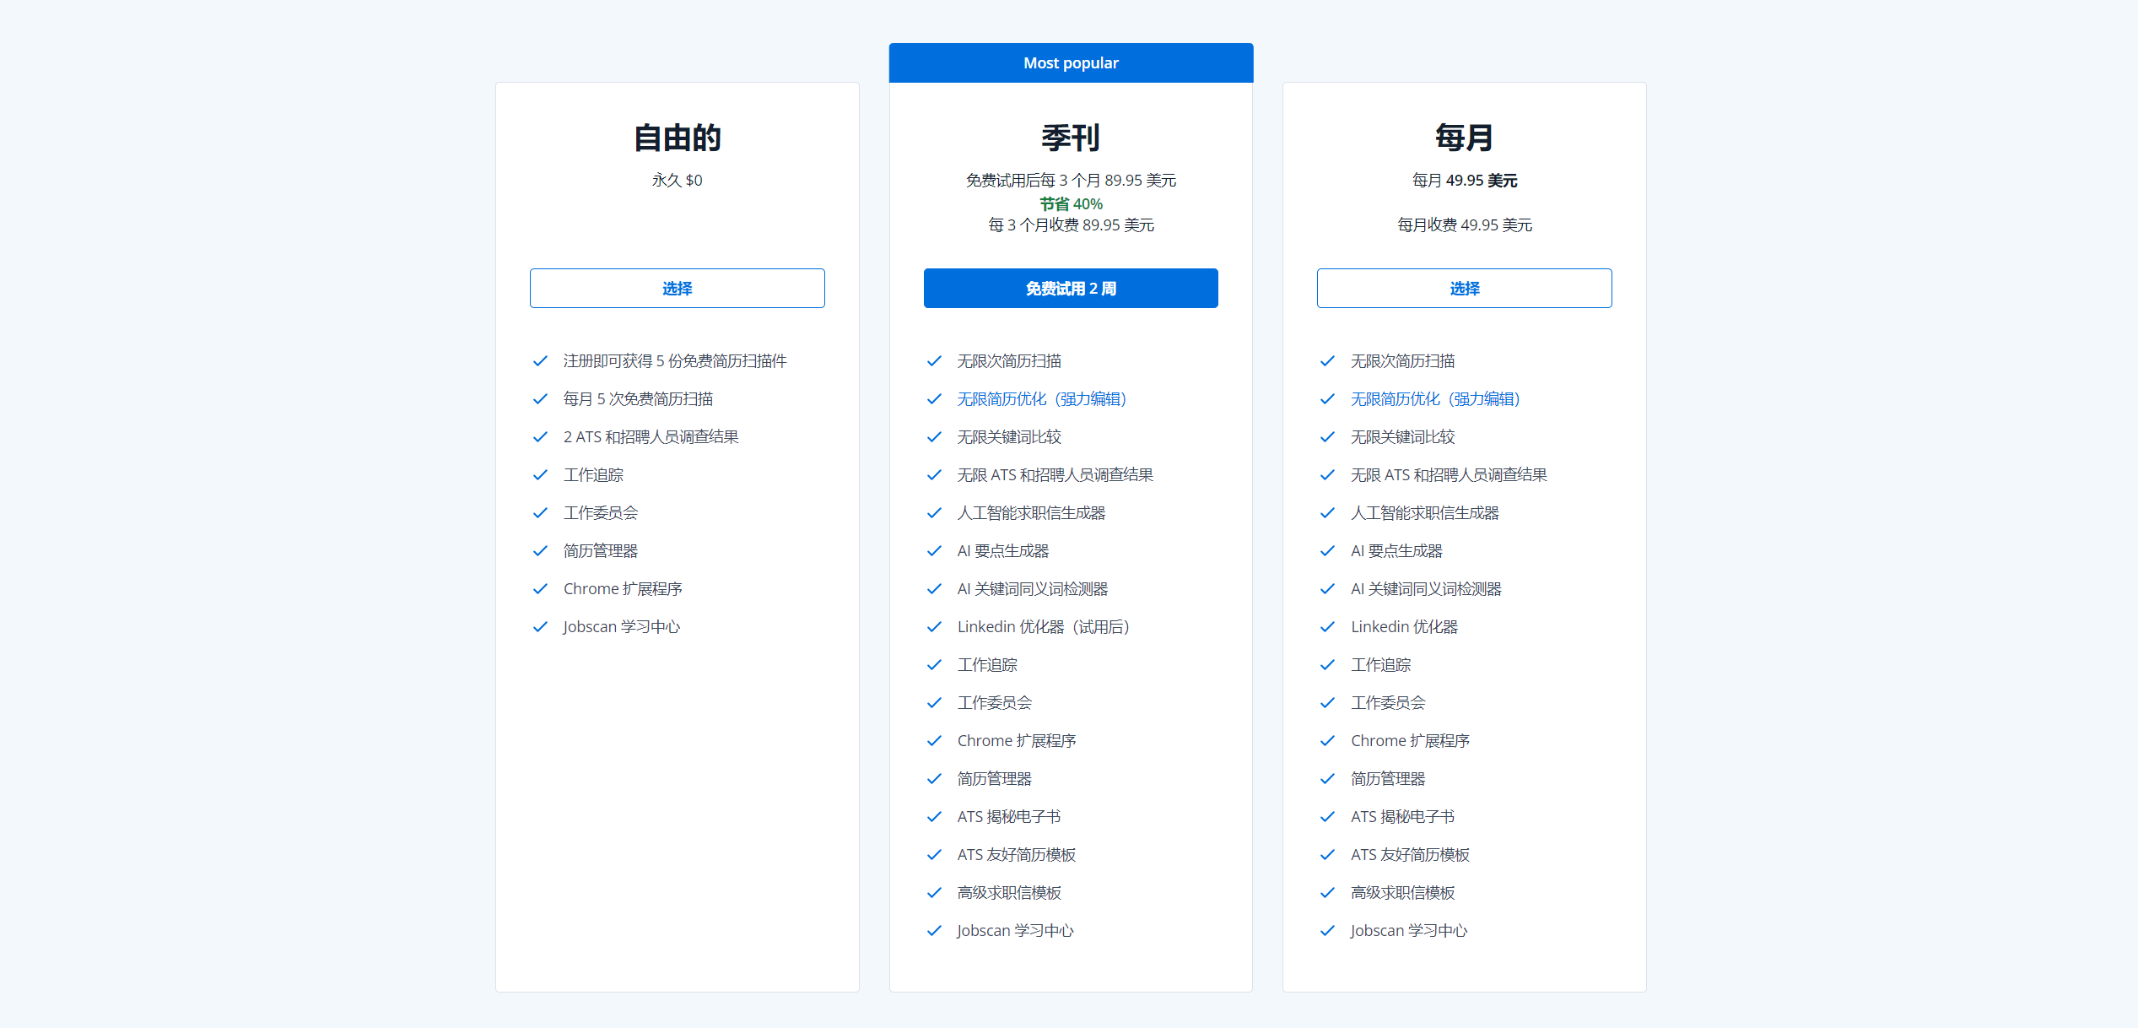Screen dimensions: 2138x1028
Task: Open 无限简历优化 link in 季刊 plan
Action: [1041, 399]
